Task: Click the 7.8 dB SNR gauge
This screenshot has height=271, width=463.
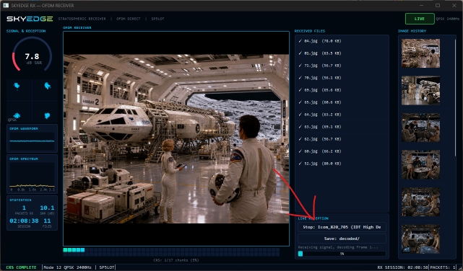Action: 32,55
